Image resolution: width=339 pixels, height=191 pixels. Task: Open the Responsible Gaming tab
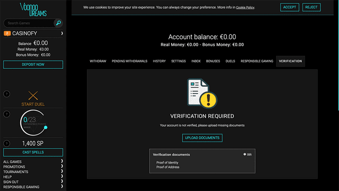(257, 61)
